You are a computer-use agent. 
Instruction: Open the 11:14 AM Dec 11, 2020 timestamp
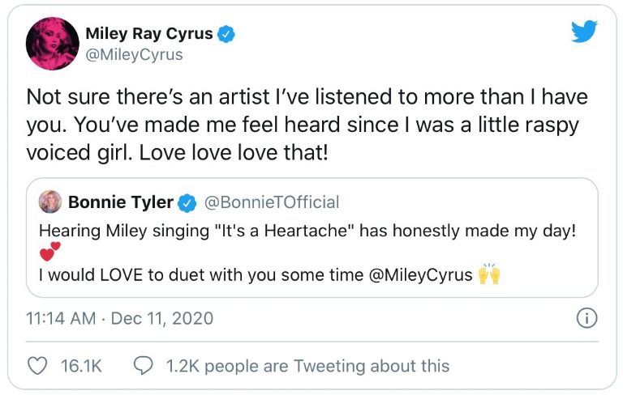point(120,318)
